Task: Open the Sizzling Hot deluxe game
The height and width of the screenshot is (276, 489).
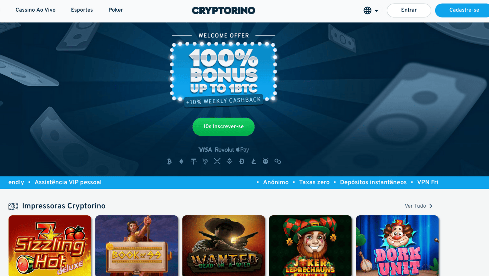Action: tap(50, 245)
